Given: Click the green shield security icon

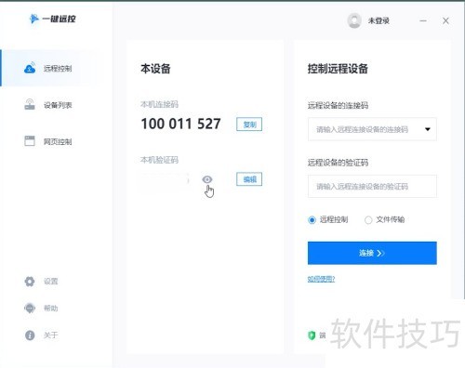Looking at the screenshot, I should pos(312,335).
